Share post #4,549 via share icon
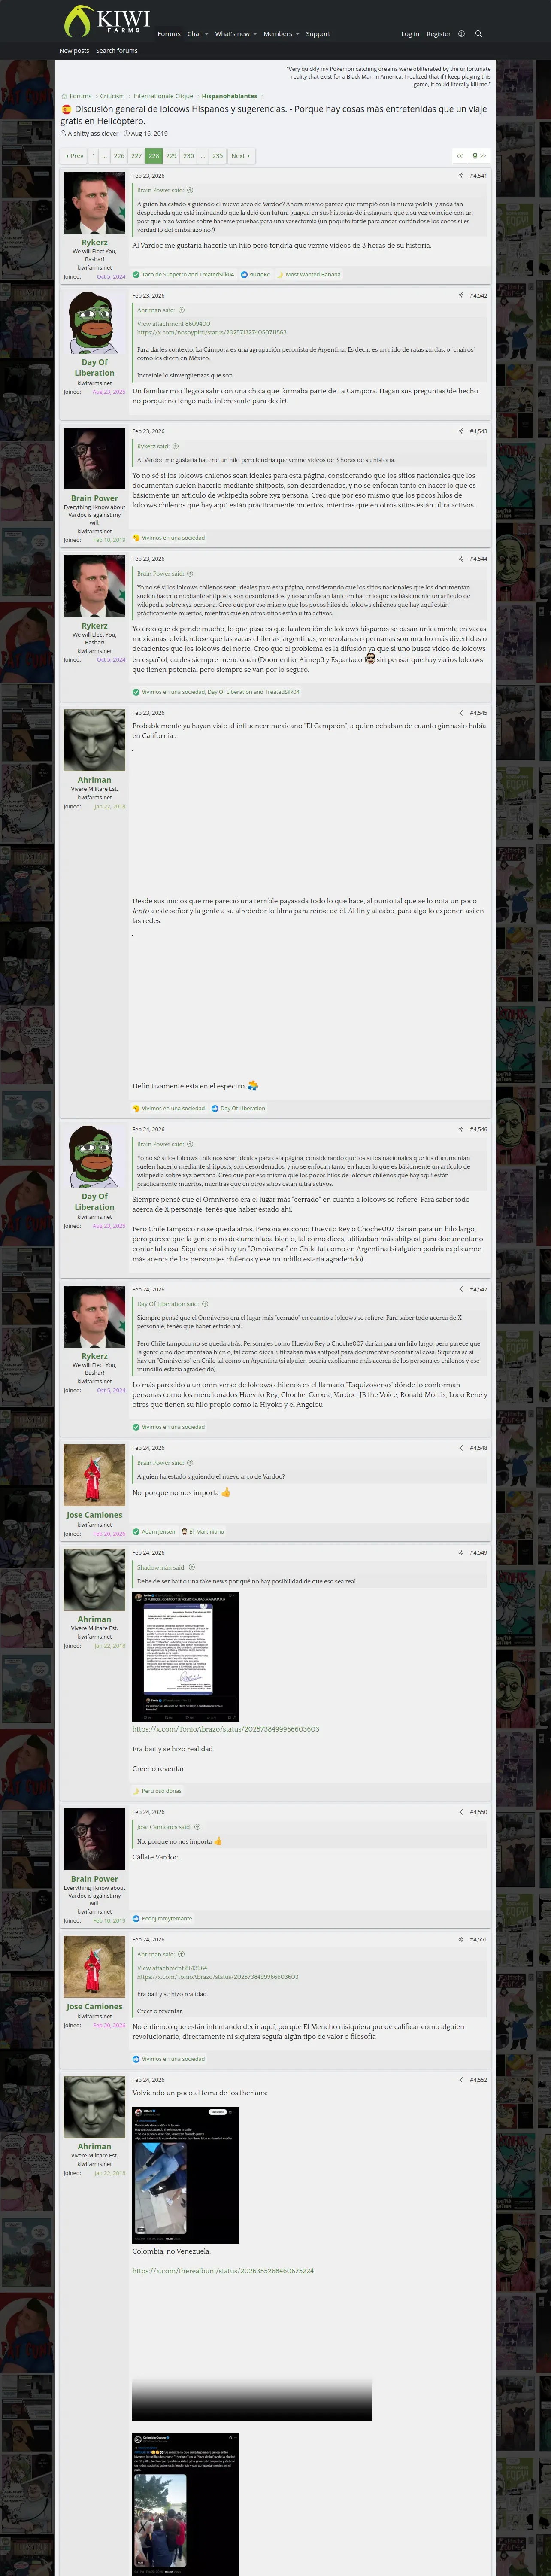551x2576 pixels. click(461, 1553)
